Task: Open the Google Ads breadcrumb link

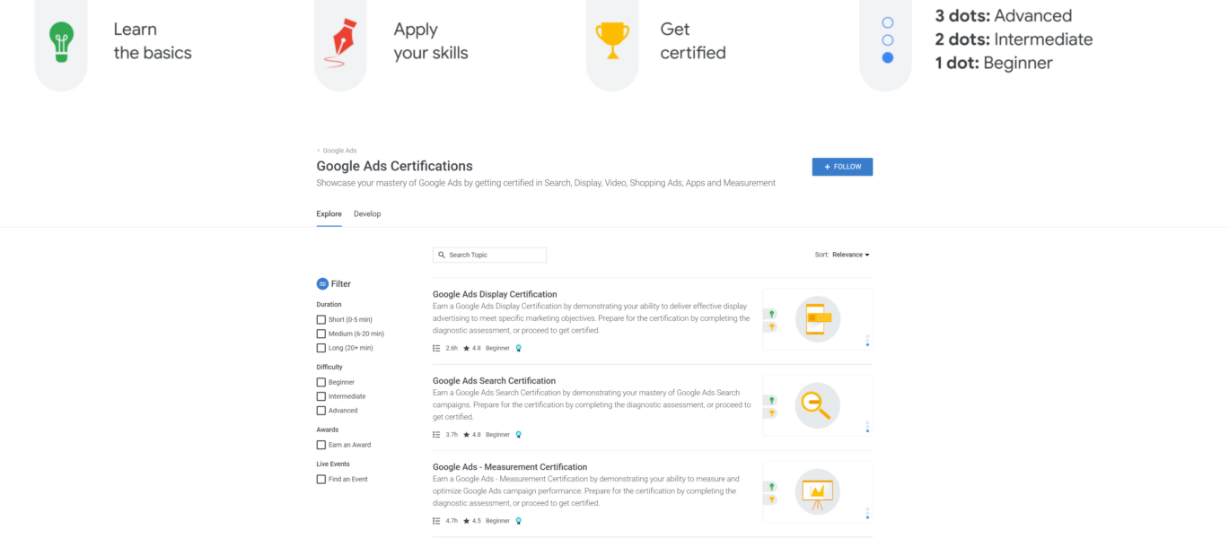Action: [x=339, y=150]
